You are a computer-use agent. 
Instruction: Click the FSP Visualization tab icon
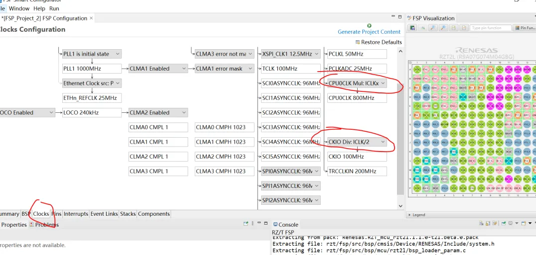click(409, 18)
